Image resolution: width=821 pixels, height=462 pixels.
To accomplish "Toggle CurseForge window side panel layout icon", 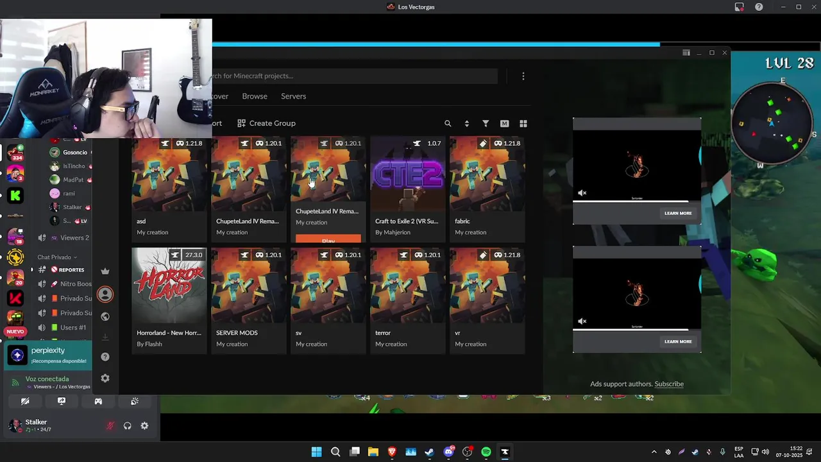I will tap(686, 53).
